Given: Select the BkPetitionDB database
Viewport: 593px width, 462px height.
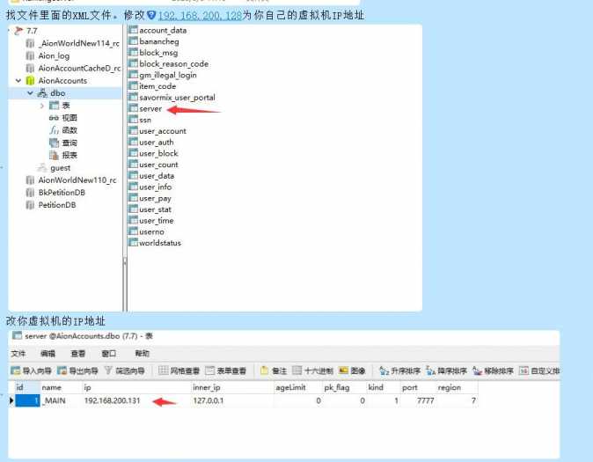Looking at the screenshot, I should click(55, 193).
